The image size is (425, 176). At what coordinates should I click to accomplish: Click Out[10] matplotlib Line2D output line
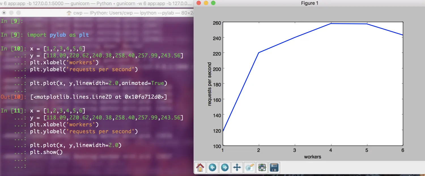click(98, 97)
